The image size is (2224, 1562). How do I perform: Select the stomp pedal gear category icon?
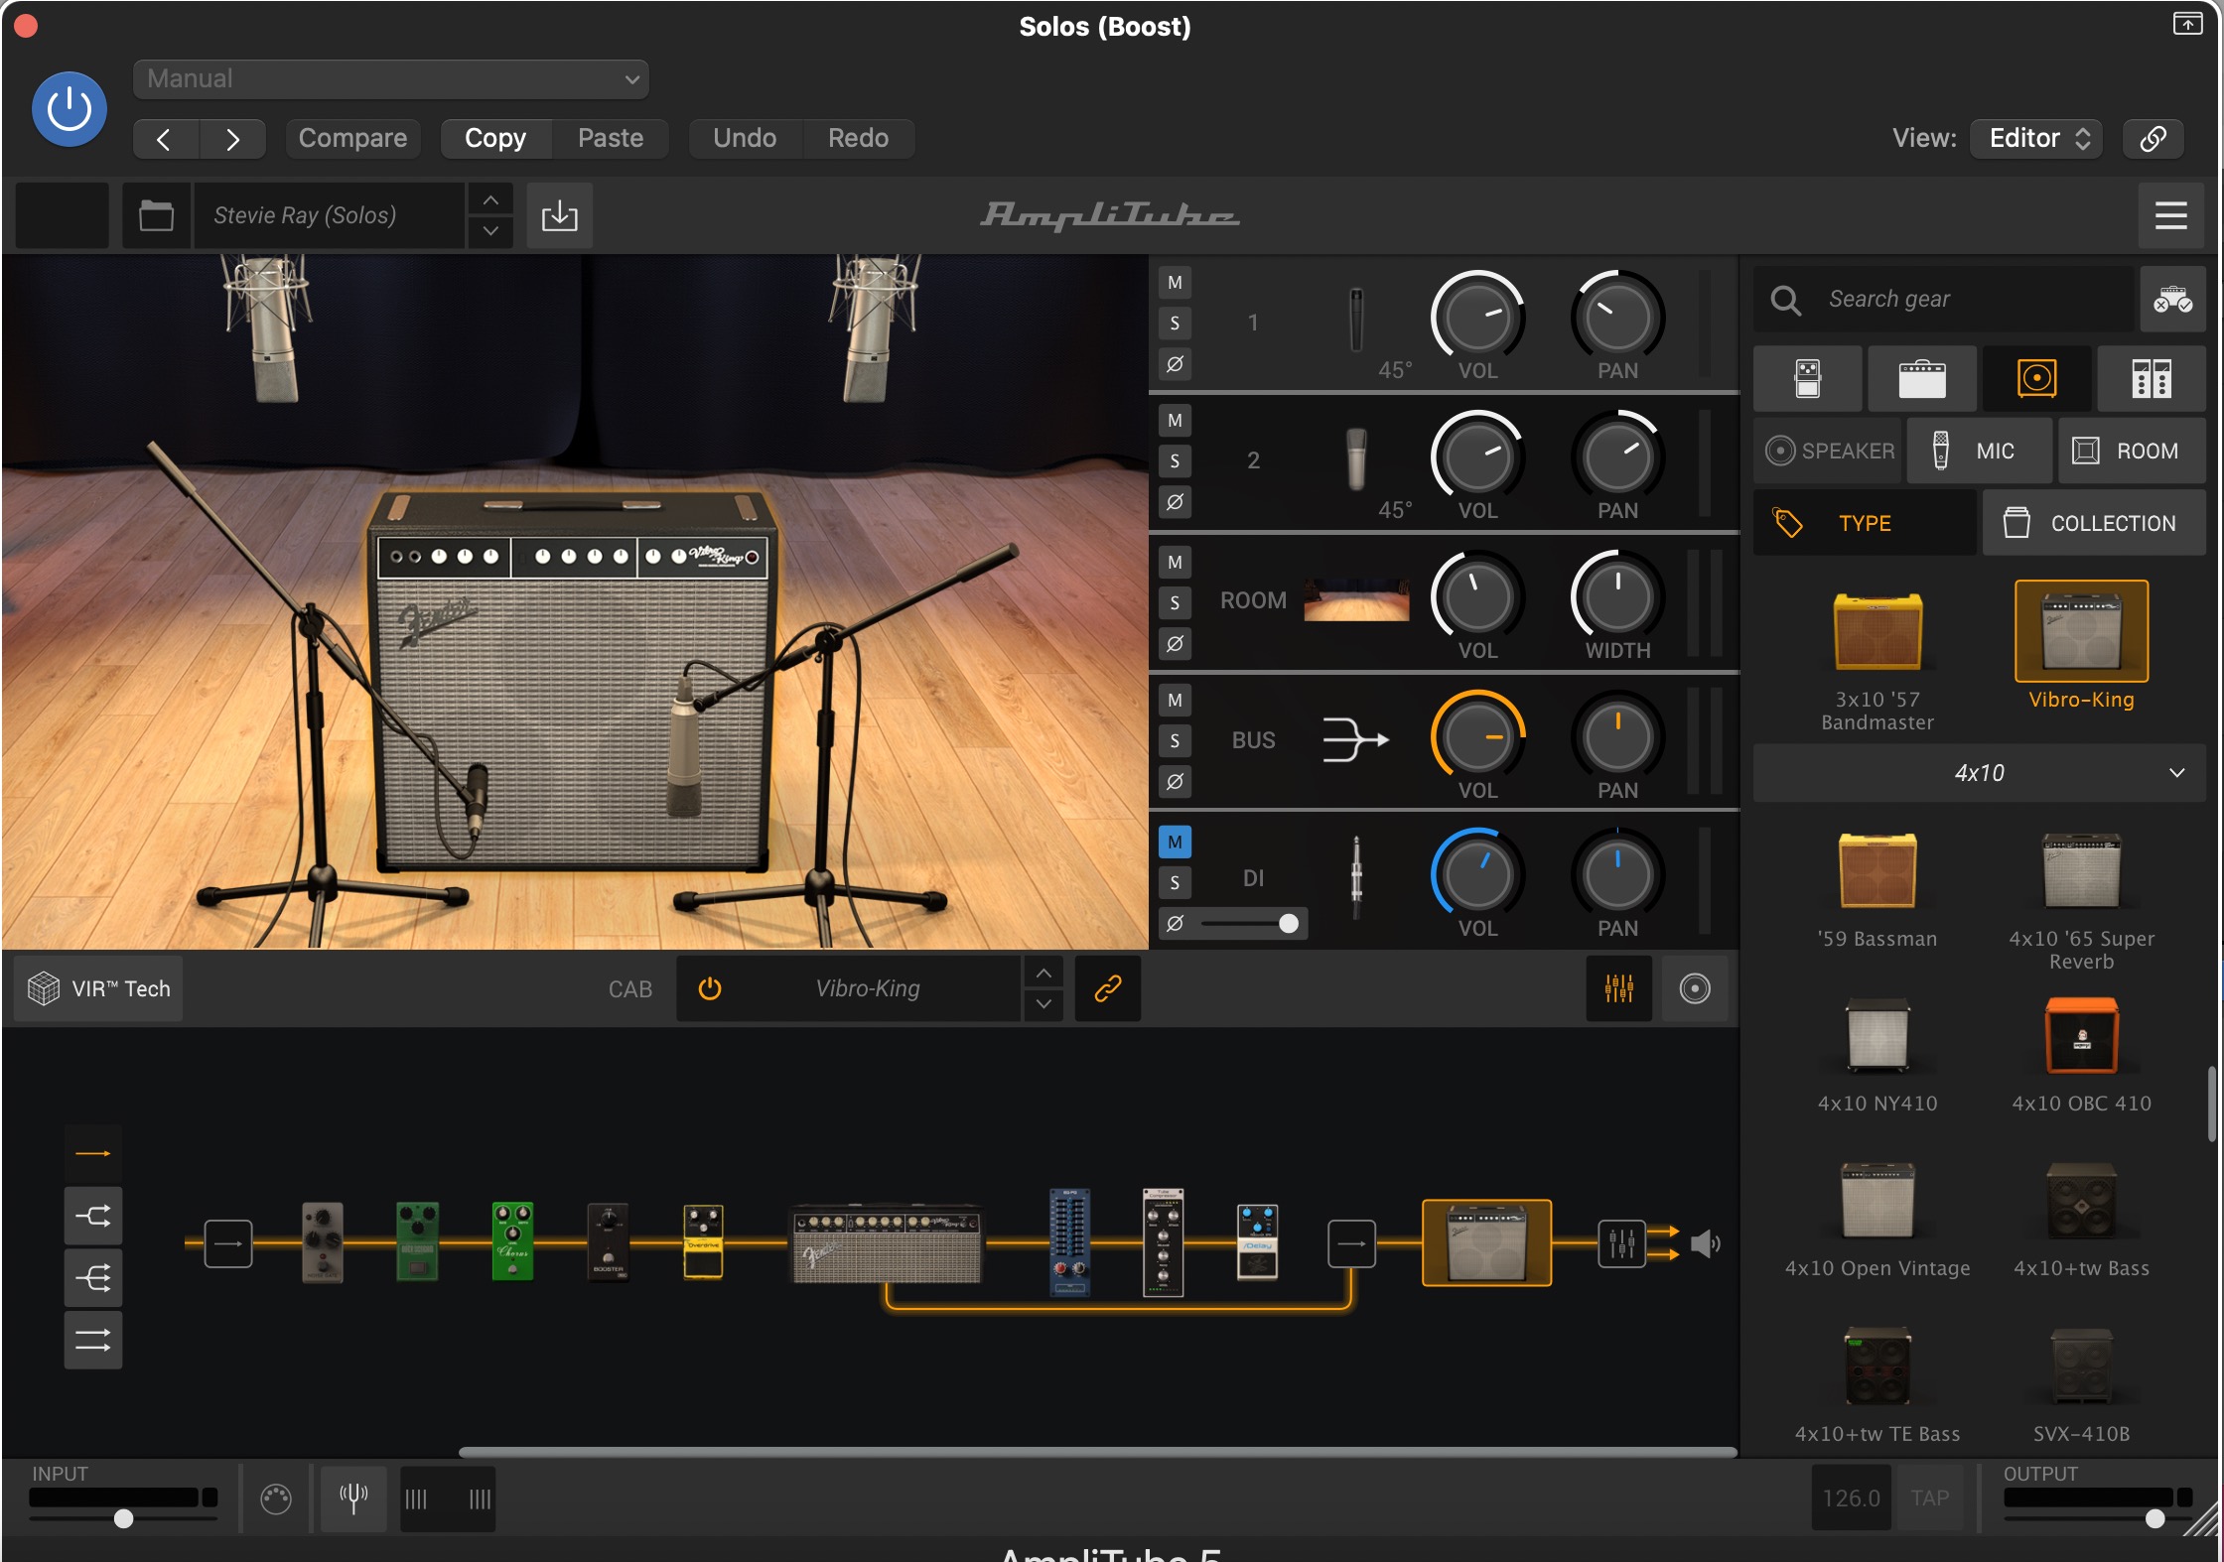pyautogui.click(x=1808, y=379)
